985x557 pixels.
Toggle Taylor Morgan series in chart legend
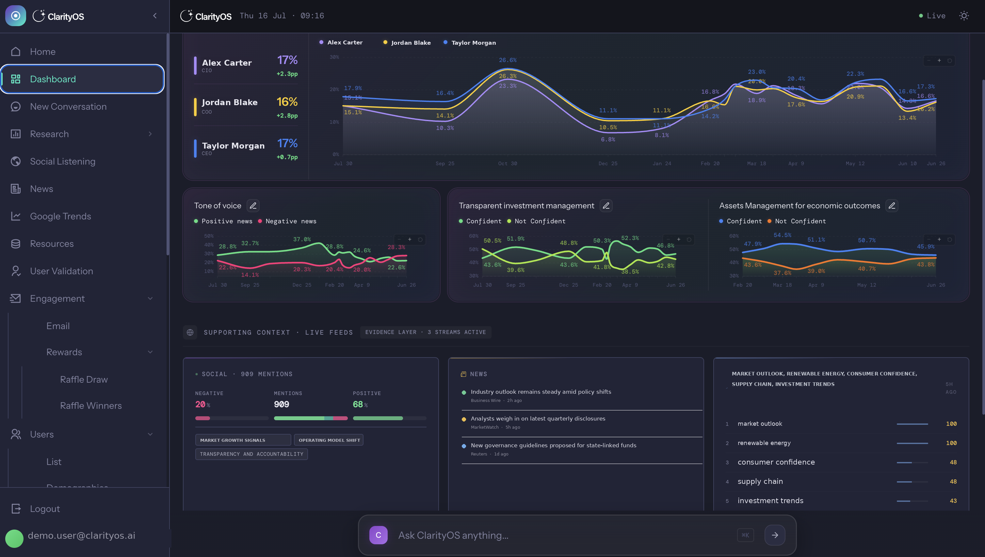[470, 42]
